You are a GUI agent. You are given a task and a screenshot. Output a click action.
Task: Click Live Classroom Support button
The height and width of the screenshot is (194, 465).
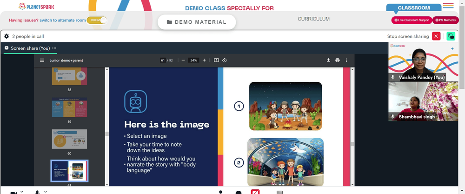coord(412,20)
